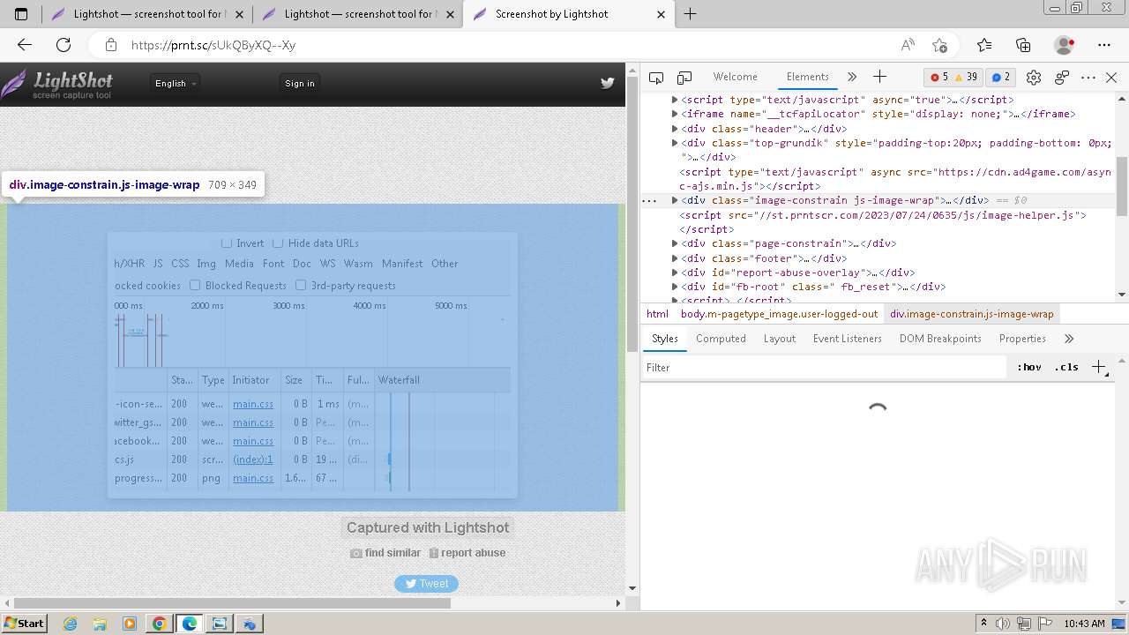The image size is (1129, 635).
Task: Click volume icon in system tray
Action: point(1003,624)
